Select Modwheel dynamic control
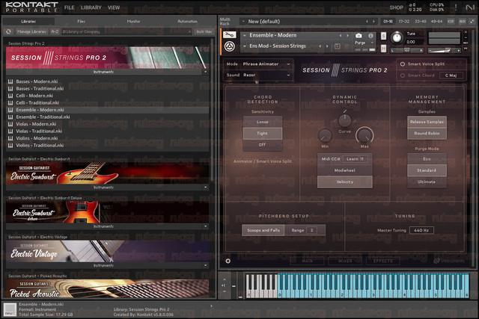 tap(344, 170)
